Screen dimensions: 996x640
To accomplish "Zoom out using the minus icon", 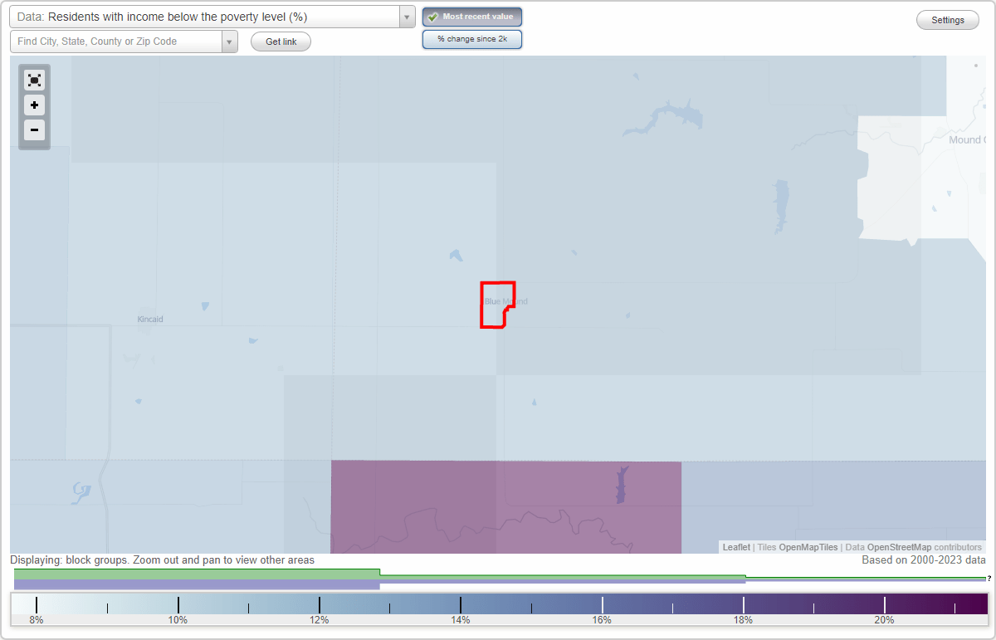I will pyautogui.click(x=34, y=130).
